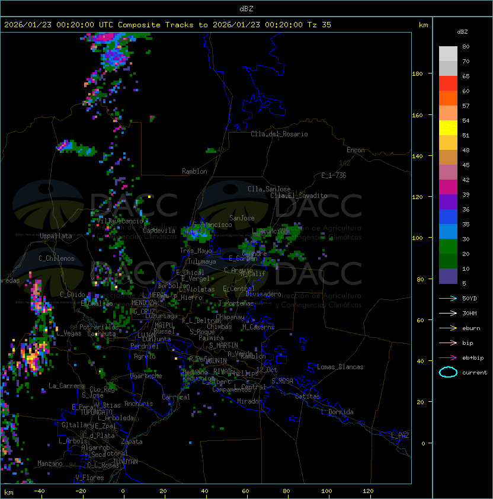Click the white 30HM arrow icon
Screen dimensions: 493x499
(448, 313)
